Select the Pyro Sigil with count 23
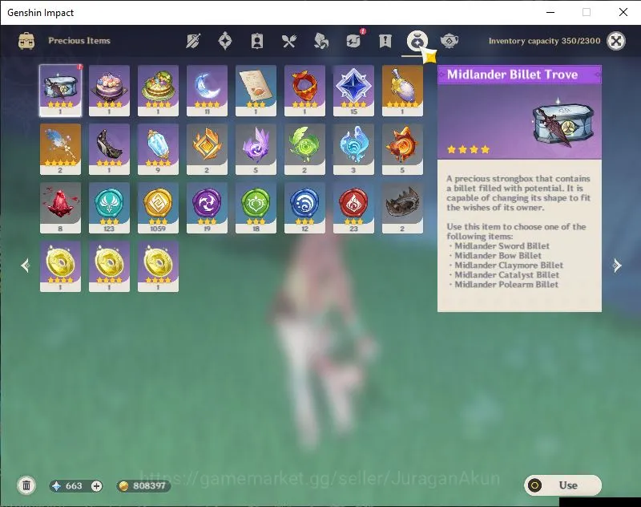 point(353,208)
